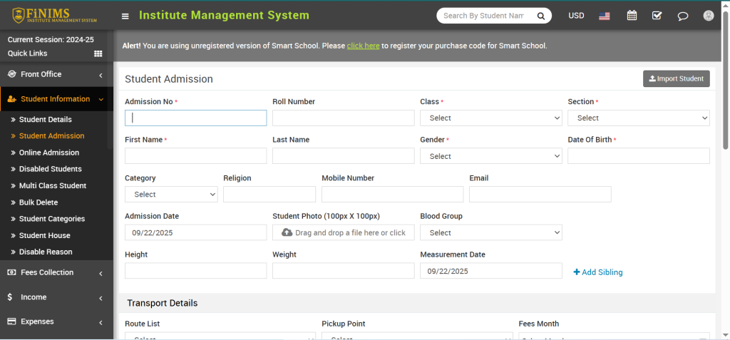Viewport: 730px width, 340px height.
Task: Open the Gender dropdown
Action: (x=490, y=156)
